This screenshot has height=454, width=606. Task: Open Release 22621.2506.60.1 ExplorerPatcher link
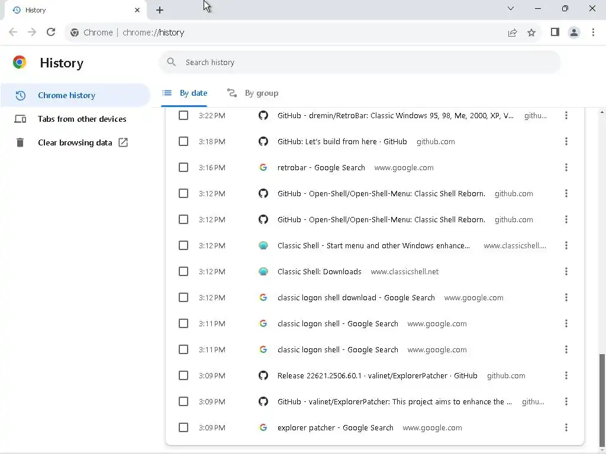pos(377,375)
